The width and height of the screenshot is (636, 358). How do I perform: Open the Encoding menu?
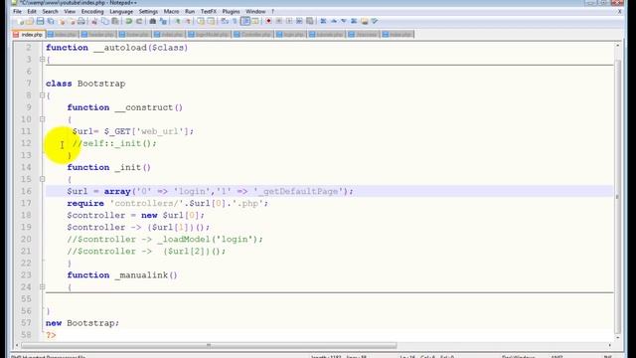tap(92, 11)
